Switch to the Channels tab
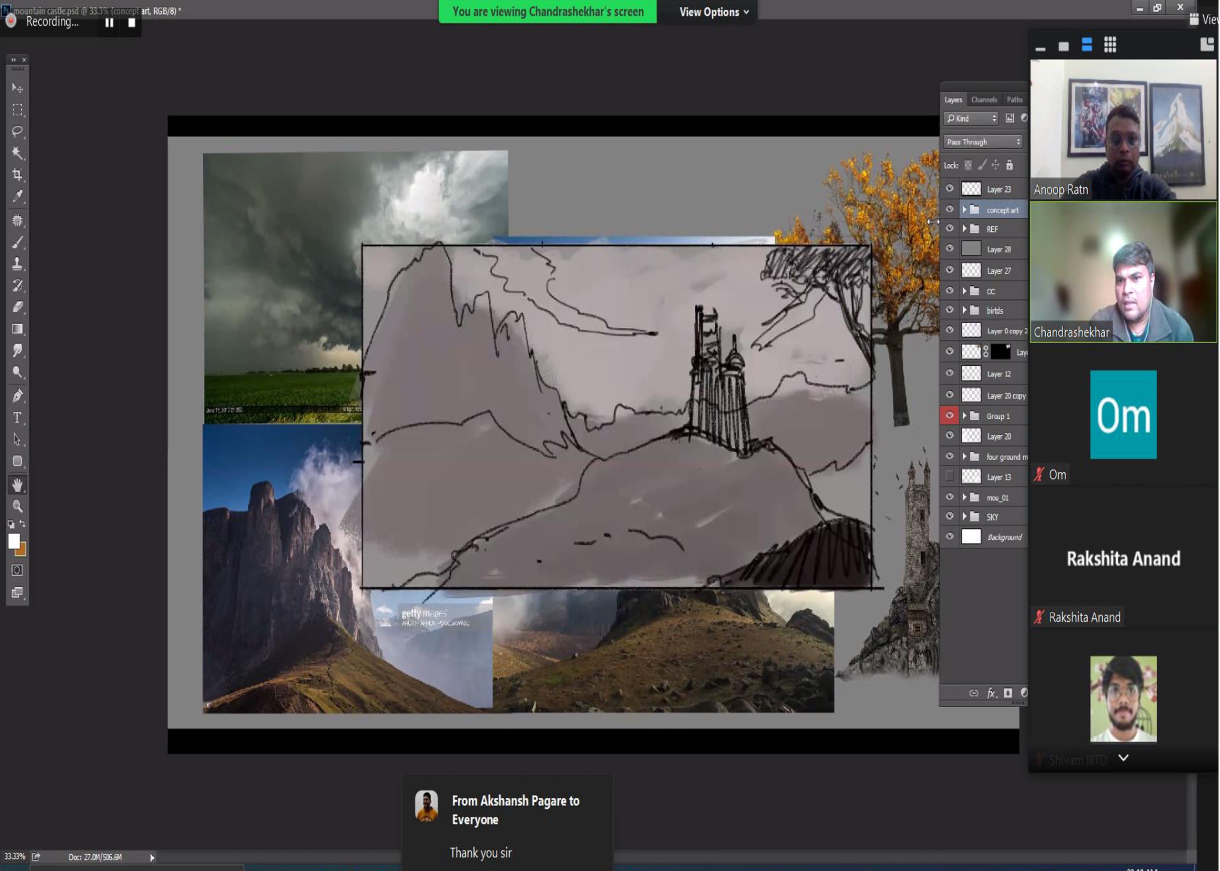 point(984,100)
